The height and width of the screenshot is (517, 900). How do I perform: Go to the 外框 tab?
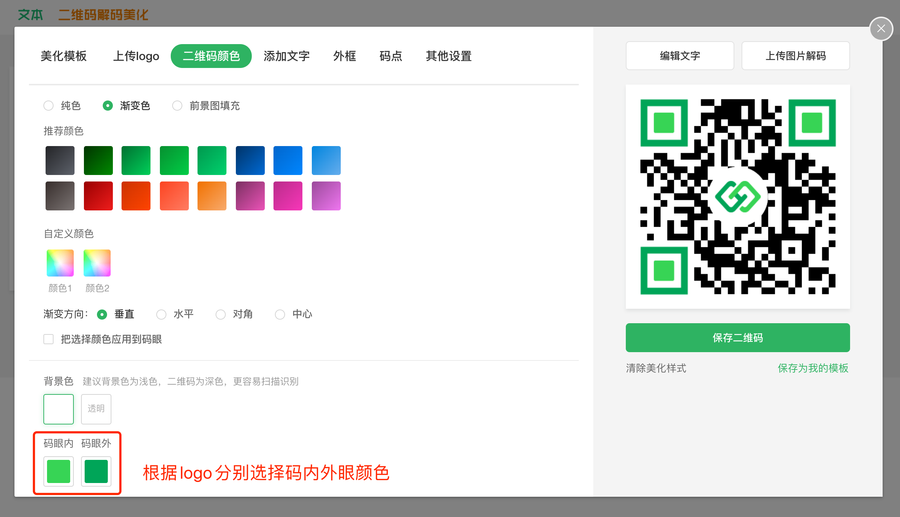pos(344,56)
